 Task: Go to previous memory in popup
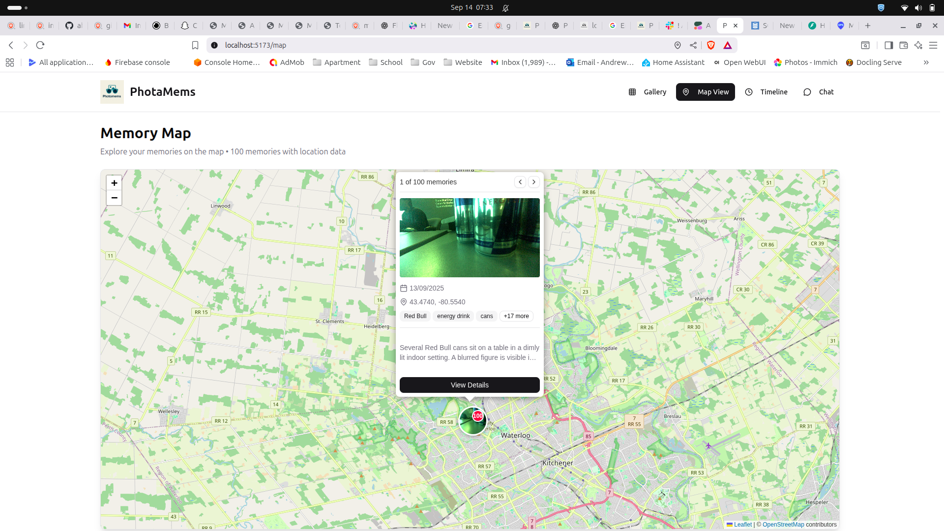click(520, 182)
